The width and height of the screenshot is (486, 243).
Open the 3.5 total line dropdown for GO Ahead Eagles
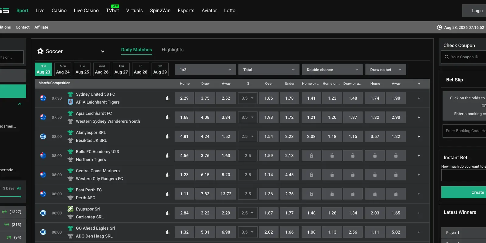coord(248,232)
